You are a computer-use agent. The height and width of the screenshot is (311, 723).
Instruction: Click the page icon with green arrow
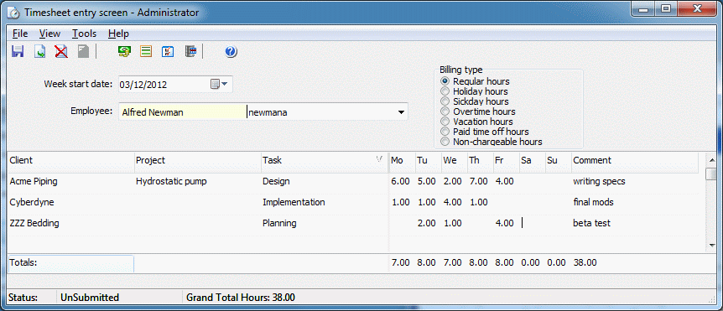(x=40, y=51)
